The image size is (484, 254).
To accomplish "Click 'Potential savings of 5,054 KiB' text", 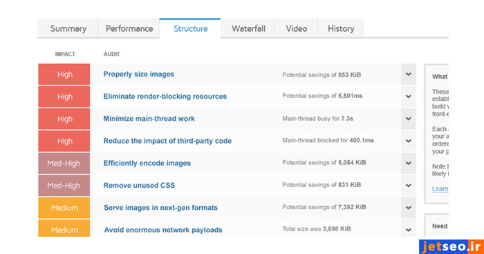I will [324, 162].
